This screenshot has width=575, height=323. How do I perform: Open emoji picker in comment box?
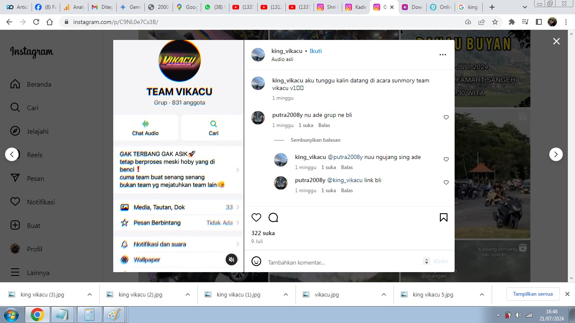click(x=256, y=262)
